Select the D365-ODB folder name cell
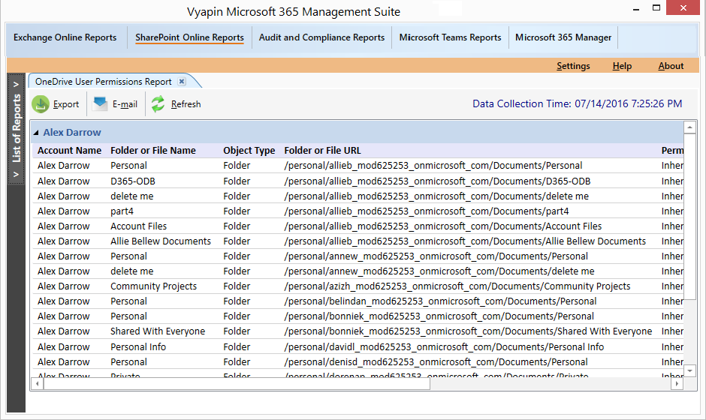 pyautogui.click(x=133, y=181)
